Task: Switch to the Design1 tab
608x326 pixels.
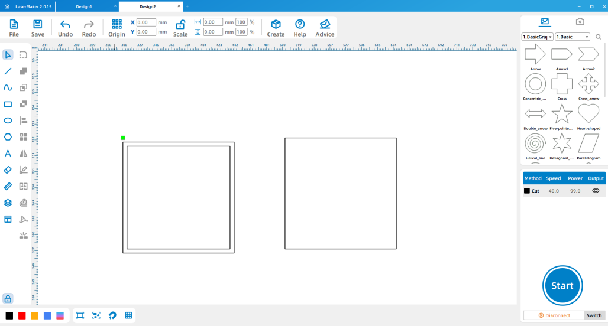Action: click(84, 6)
